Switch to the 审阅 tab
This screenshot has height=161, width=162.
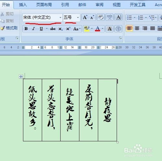[x=99, y=5]
